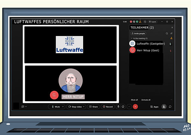This screenshot has width=191, height=135.
Task: Change the video Layout
Action: 153,22
